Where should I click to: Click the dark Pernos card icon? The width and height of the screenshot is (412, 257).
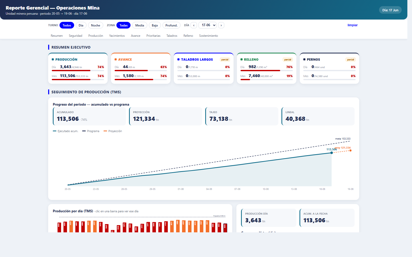click(x=304, y=59)
